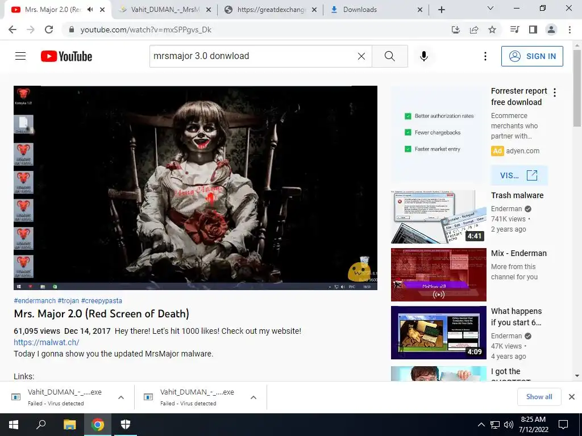Image resolution: width=582 pixels, height=436 pixels.
Task: Switch to the Vahit_DUMAN_-_MrsM tab
Action: click(x=165, y=10)
